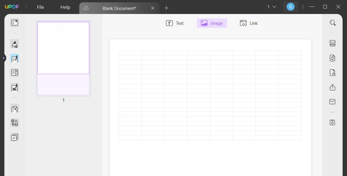Close the Blank Document tab
This screenshot has width=347, height=176.
153,8
